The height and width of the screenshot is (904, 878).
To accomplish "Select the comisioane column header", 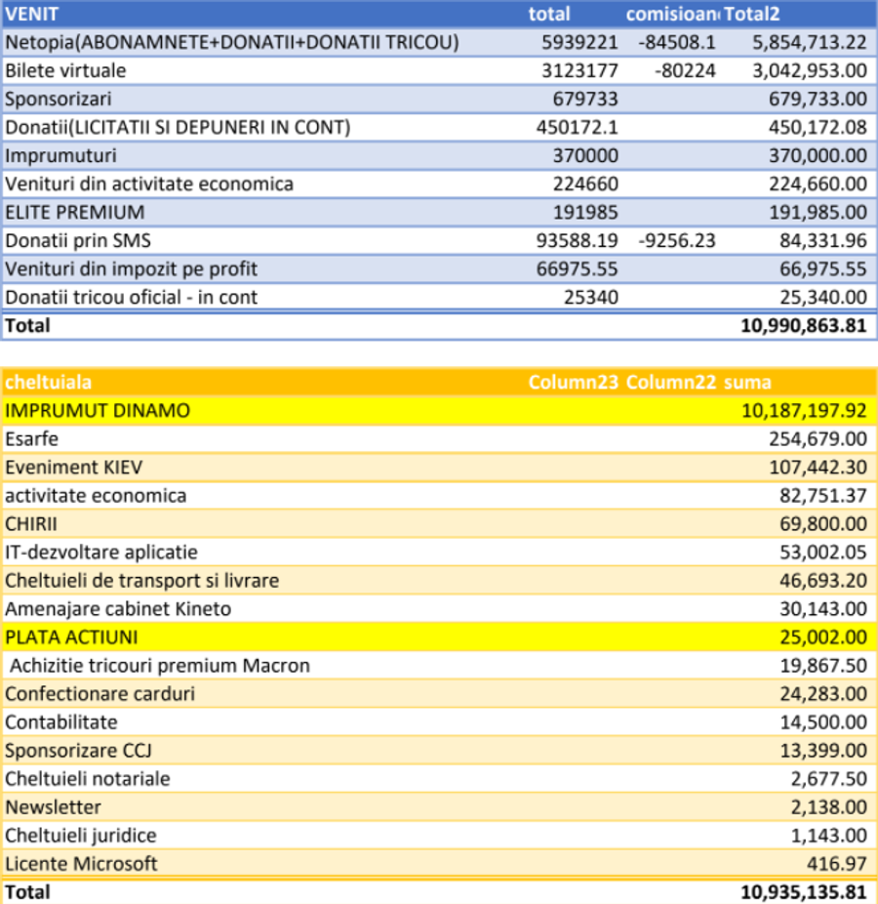I will (x=672, y=14).
